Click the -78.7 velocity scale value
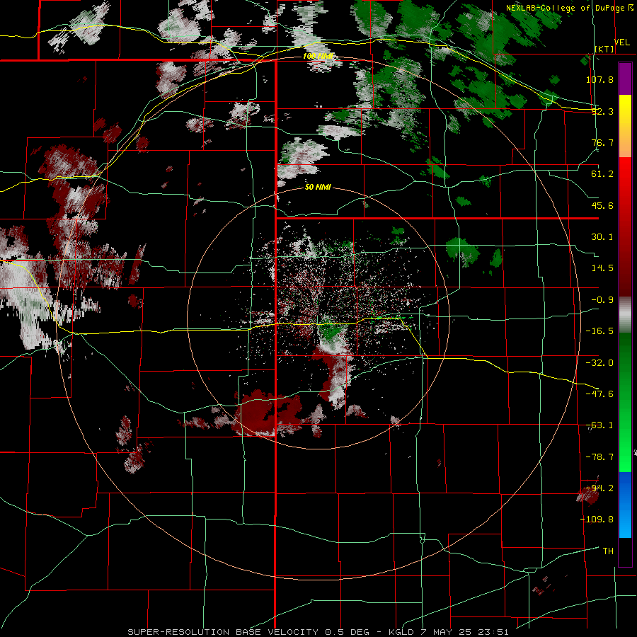The width and height of the screenshot is (637, 637). click(599, 457)
